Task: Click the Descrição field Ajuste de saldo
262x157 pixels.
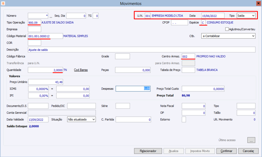Action: pos(141,49)
